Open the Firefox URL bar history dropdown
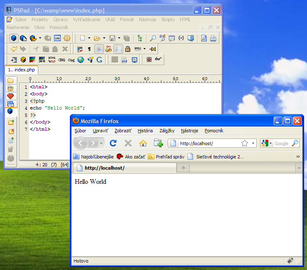This screenshot has width=307, height=270. pyautogui.click(x=253, y=144)
